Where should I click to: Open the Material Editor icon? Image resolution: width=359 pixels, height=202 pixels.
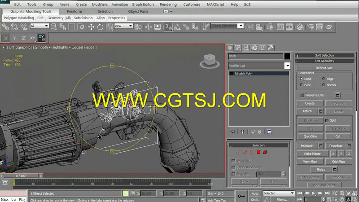click(300, 27)
